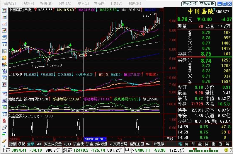Select the 变色成交量 indicator tab
This screenshot has height=154, width=233.
click(x=53, y=144)
